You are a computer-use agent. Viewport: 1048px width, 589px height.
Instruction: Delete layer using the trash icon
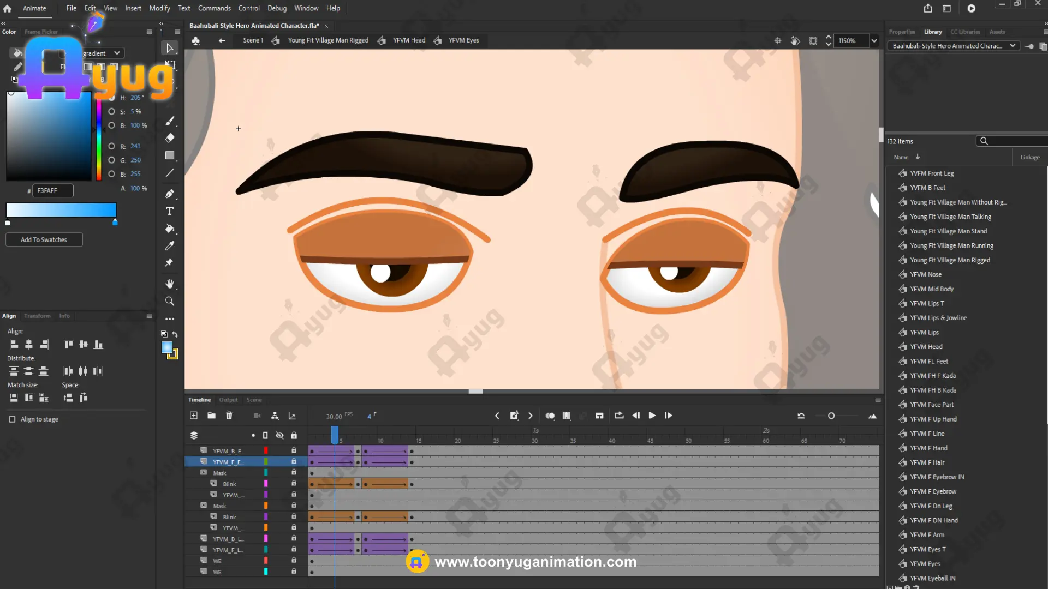tap(229, 416)
